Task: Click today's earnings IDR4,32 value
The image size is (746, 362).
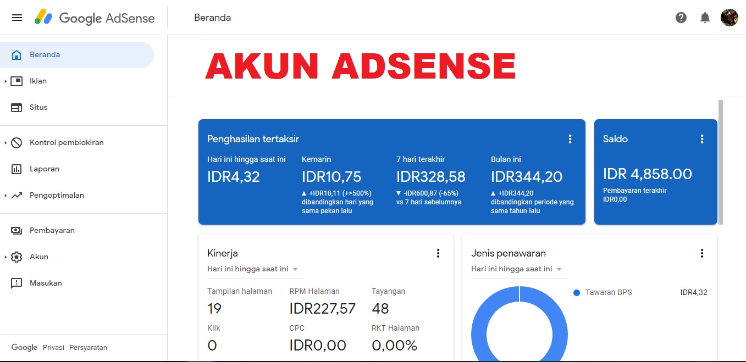Action: pos(233,177)
